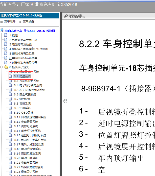Screen dimensions: 155x176
Task: Open 8.16 制动灯、倒车灯系统
Action: [x=30, y=140]
